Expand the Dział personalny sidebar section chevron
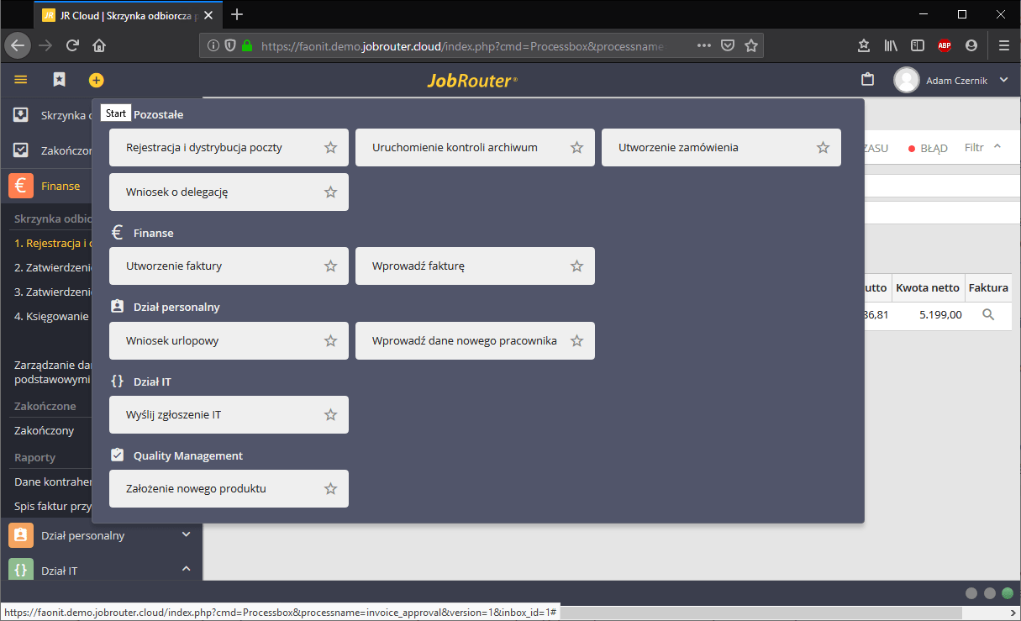The height and width of the screenshot is (621, 1021). click(186, 534)
